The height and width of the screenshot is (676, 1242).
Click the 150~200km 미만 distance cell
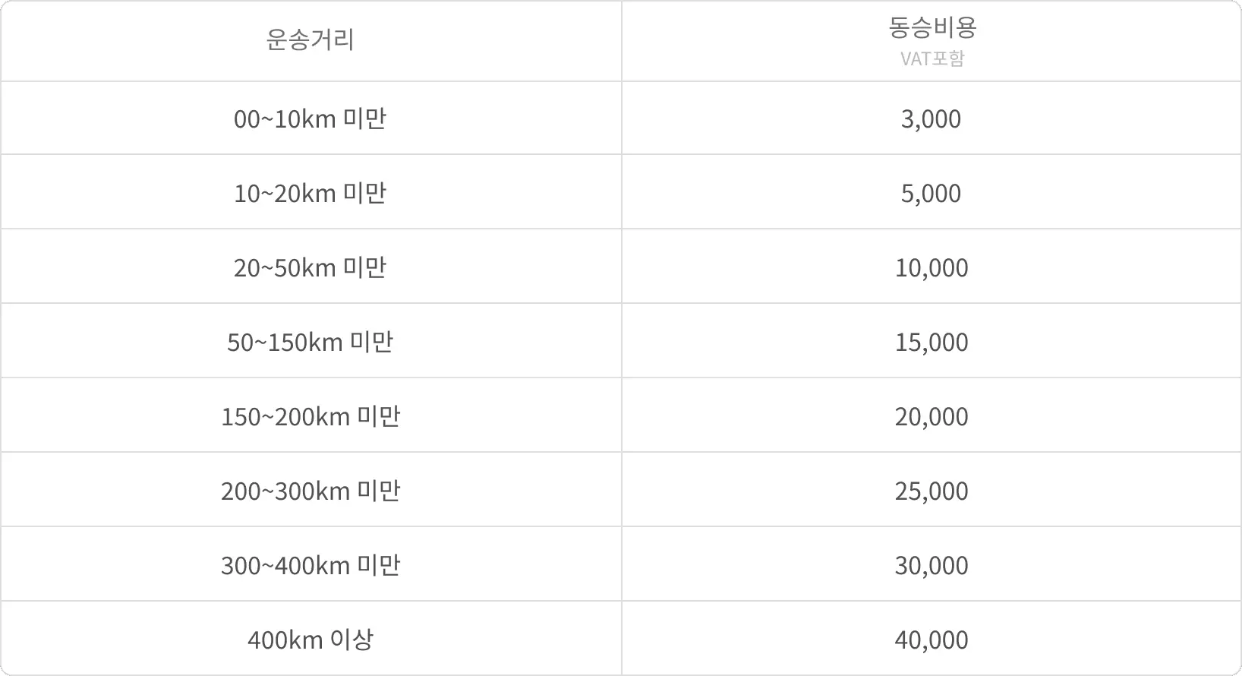tap(310, 416)
